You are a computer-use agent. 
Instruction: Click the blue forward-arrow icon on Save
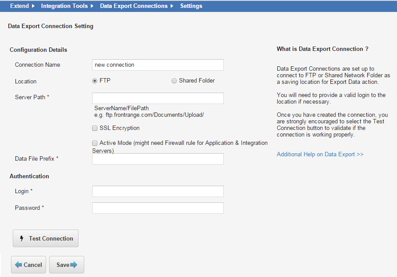point(74,265)
